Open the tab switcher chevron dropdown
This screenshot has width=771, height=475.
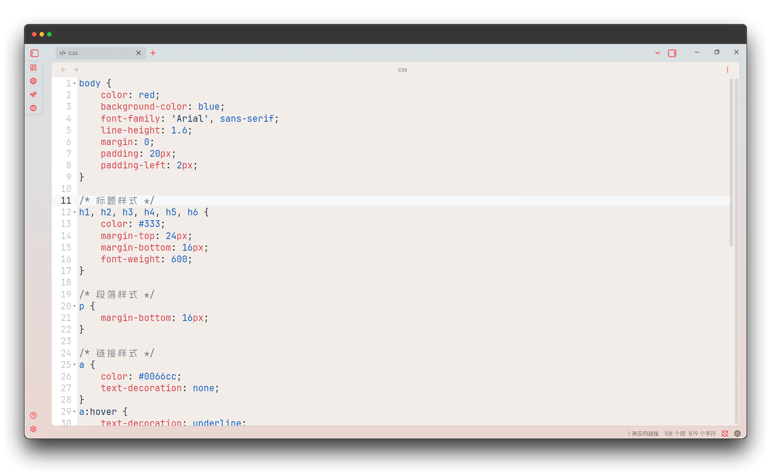tap(657, 53)
